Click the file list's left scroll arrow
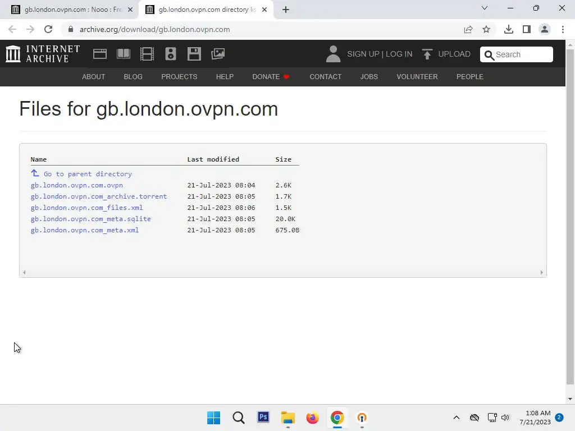This screenshot has height=431, width=575. coord(24,272)
